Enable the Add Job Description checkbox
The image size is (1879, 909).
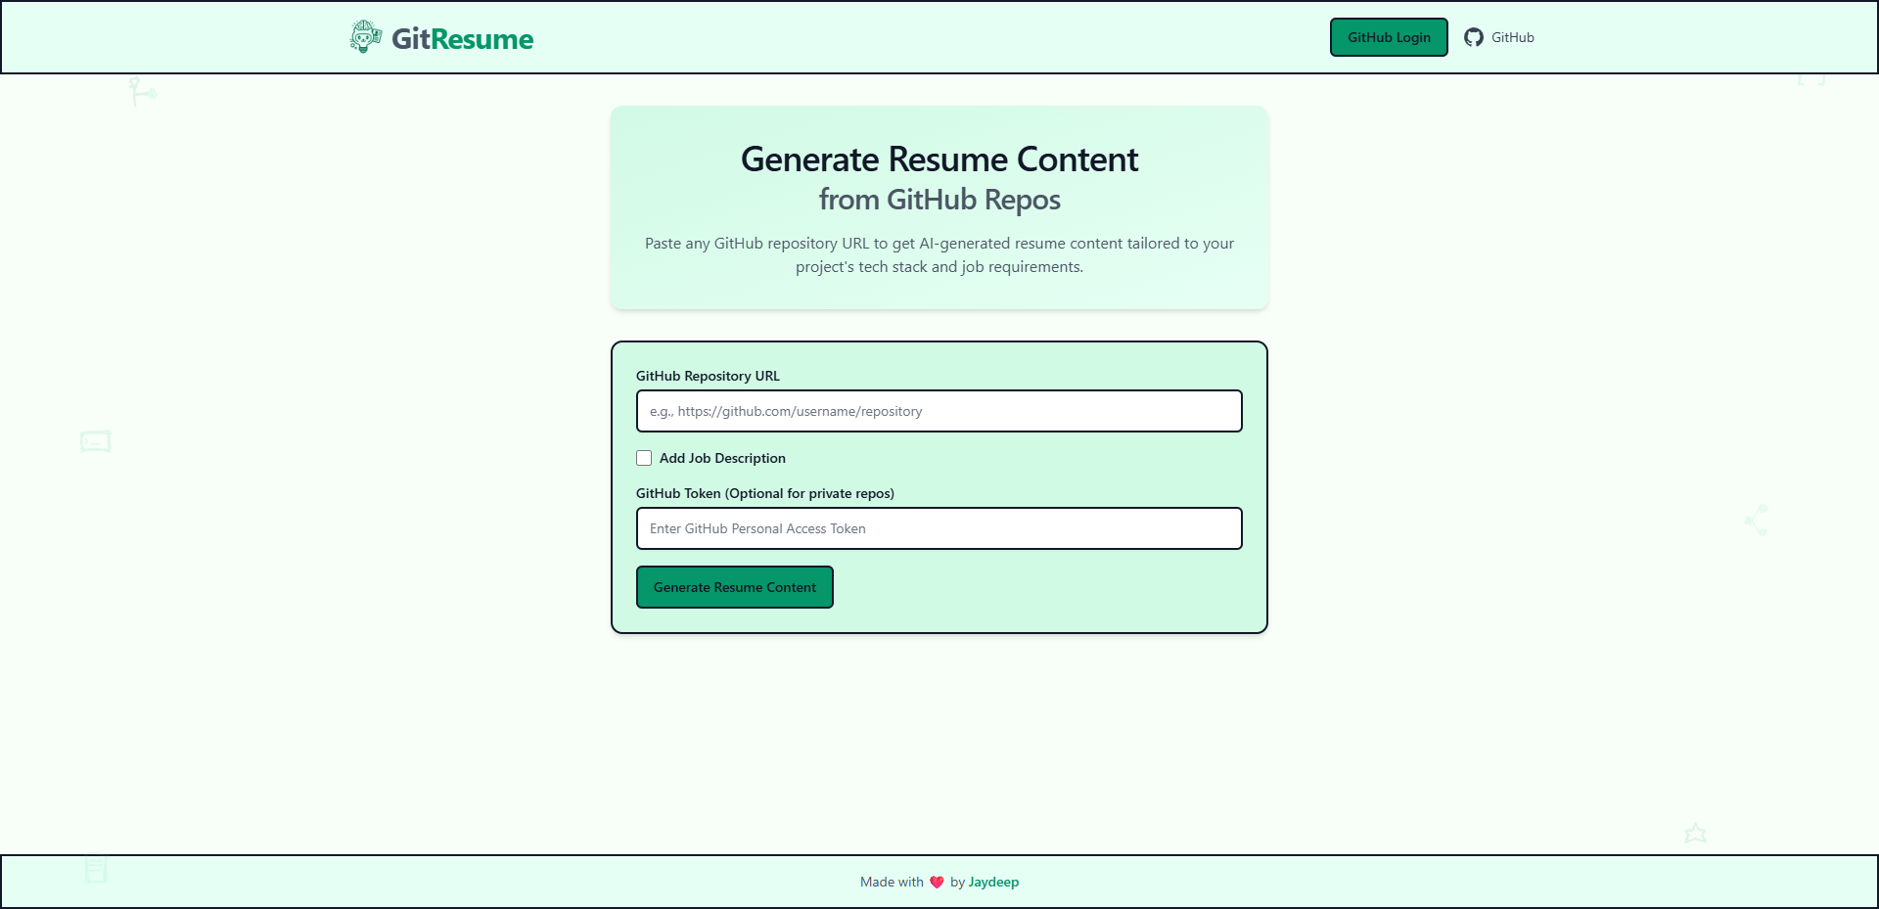coord(644,457)
